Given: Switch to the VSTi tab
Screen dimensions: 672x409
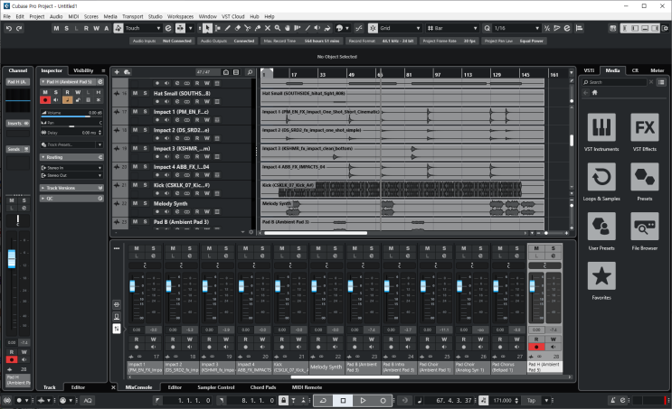Looking at the screenshot, I should (590, 70).
